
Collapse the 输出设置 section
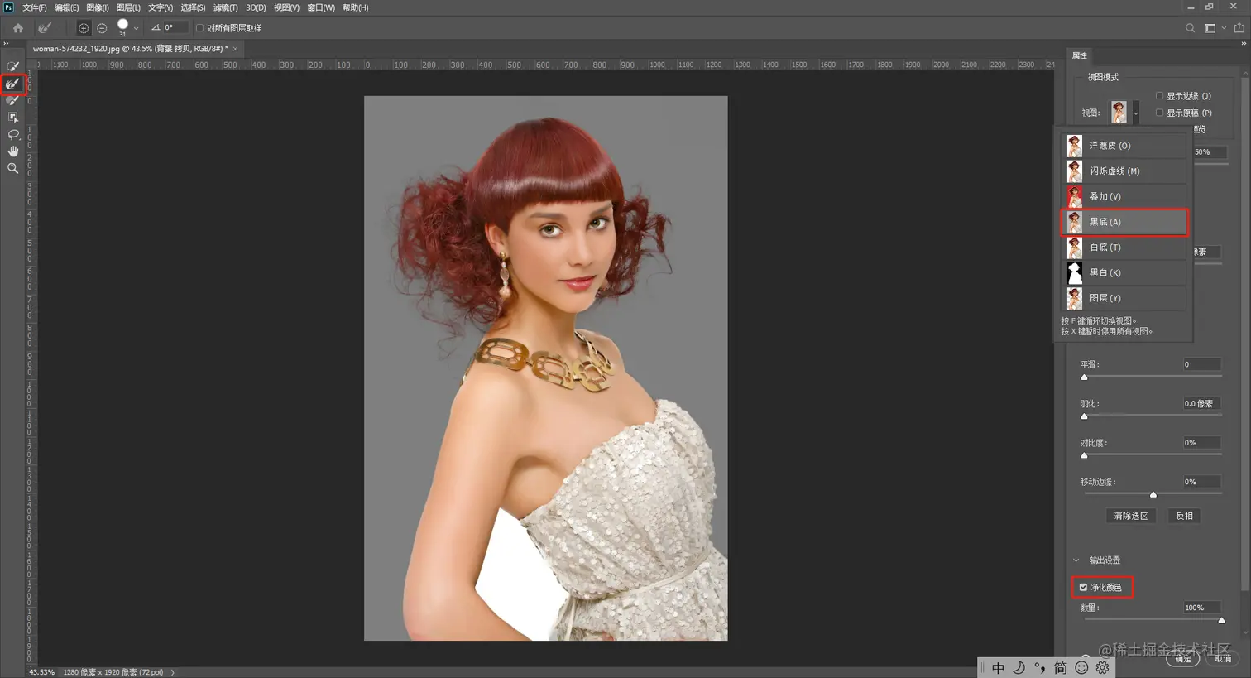pyautogui.click(x=1076, y=560)
